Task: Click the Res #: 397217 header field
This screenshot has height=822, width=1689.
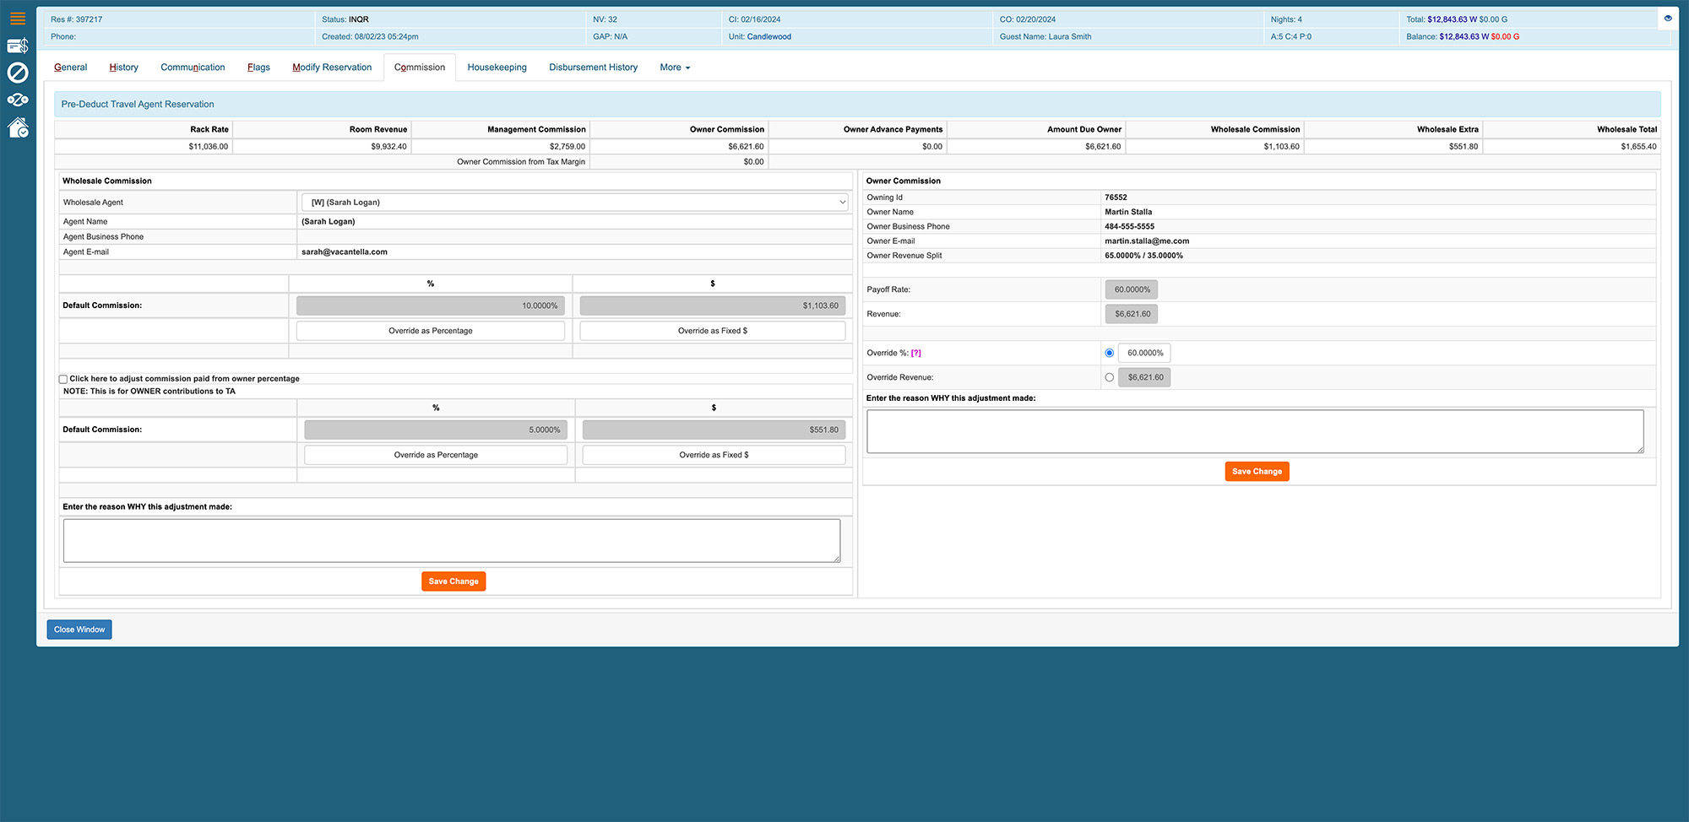Action: pos(76,19)
